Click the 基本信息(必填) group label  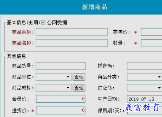[x=24, y=22]
